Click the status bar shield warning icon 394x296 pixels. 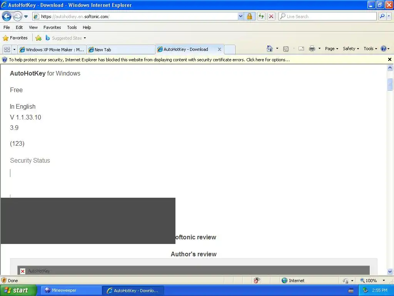tap(4, 281)
